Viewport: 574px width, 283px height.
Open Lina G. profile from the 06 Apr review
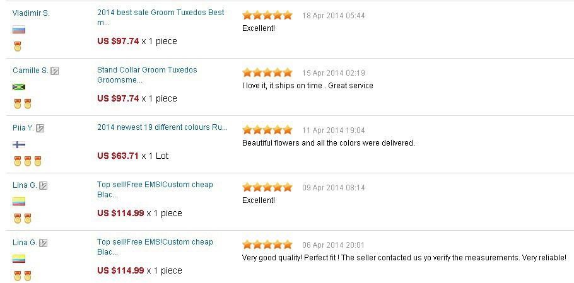25,243
